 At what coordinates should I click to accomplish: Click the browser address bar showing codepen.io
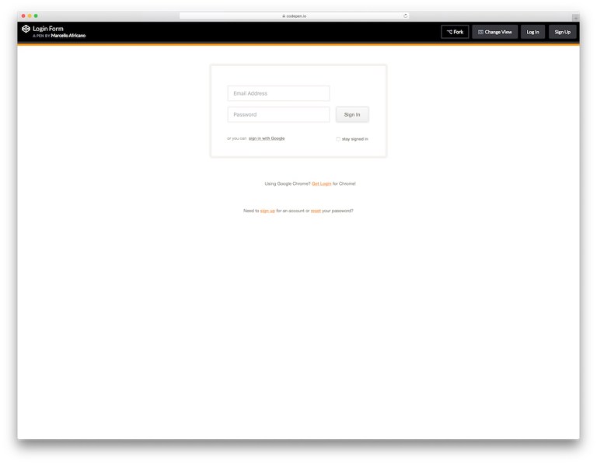coord(294,16)
